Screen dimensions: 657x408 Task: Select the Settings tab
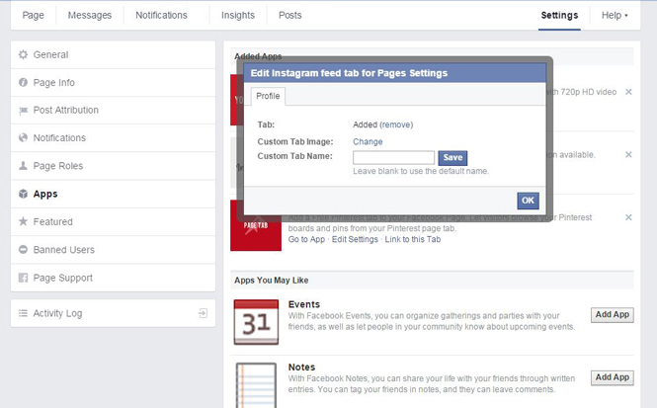click(559, 15)
